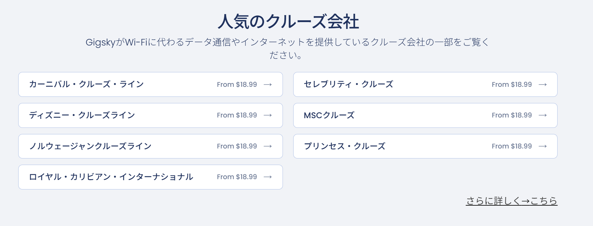Click the arrow icon on セレブリティ・クルーズ card

pyautogui.click(x=543, y=84)
